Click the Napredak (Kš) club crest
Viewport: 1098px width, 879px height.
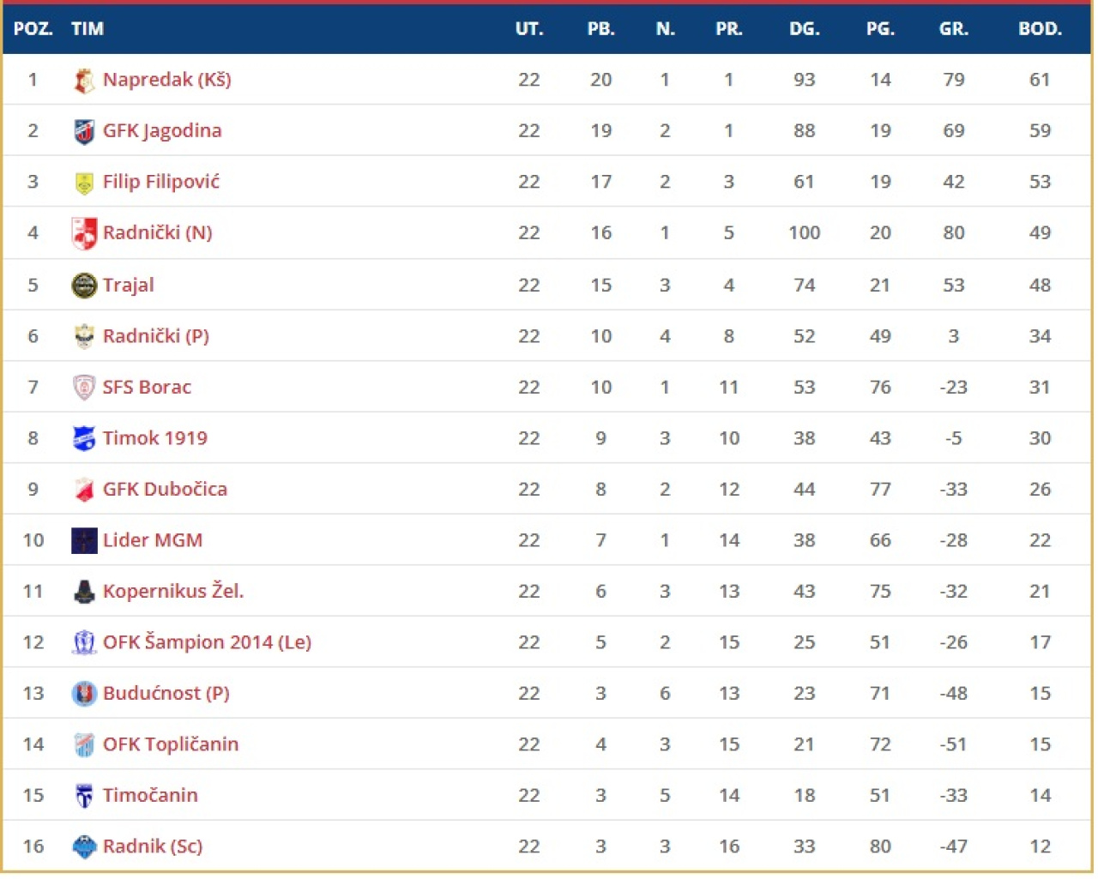pos(83,81)
